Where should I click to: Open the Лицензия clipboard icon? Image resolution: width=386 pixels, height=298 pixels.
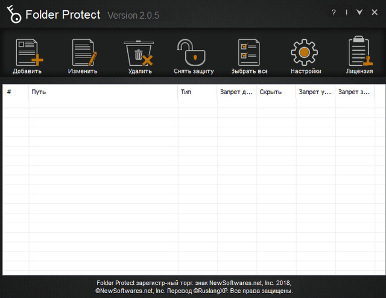[x=359, y=53]
